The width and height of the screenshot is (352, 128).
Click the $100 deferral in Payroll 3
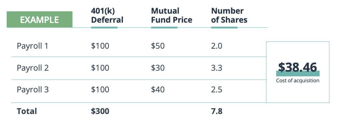[x=100, y=89]
